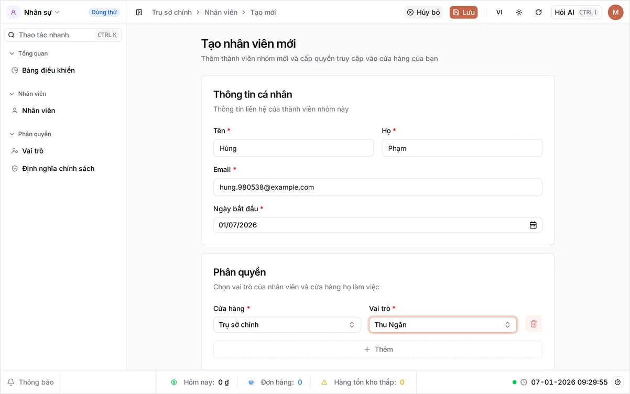Open Định nghĩa chính sách page

tap(63, 169)
